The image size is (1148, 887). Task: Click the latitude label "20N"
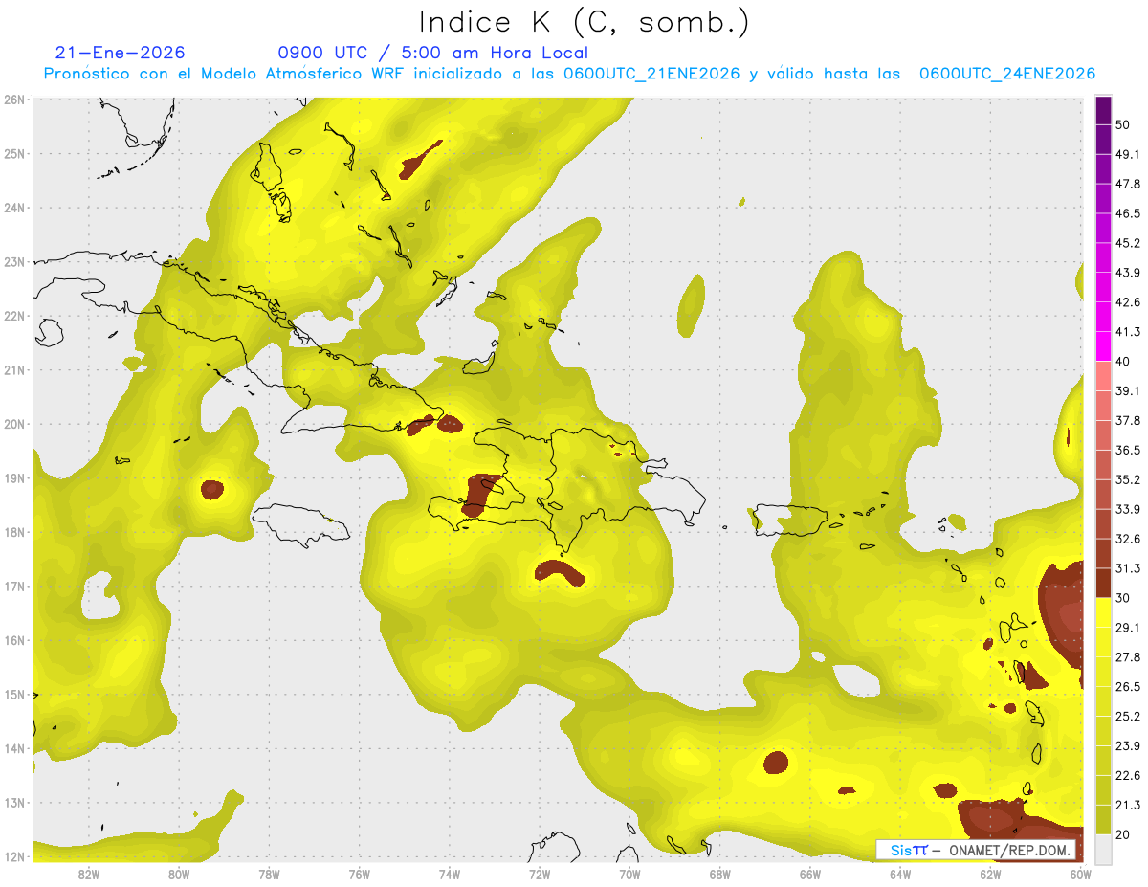pyautogui.click(x=14, y=424)
